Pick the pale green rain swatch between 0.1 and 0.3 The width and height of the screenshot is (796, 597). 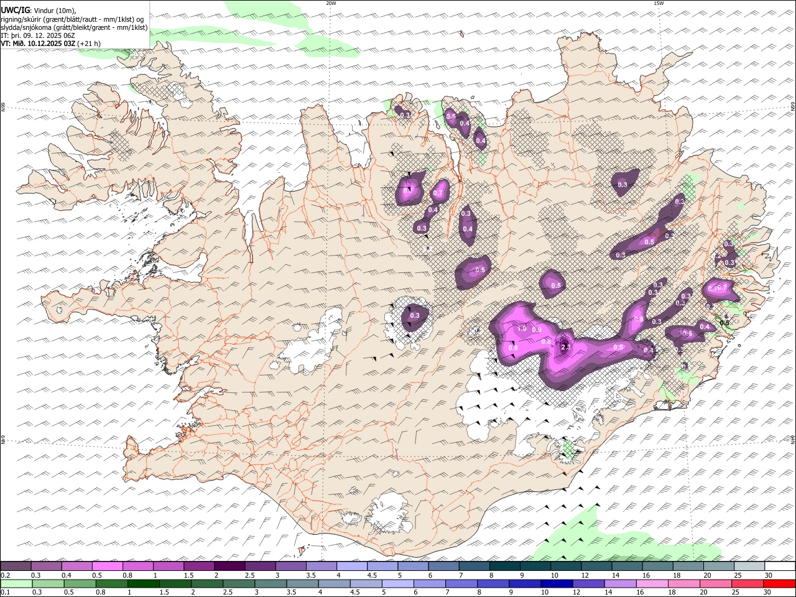point(16,583)
